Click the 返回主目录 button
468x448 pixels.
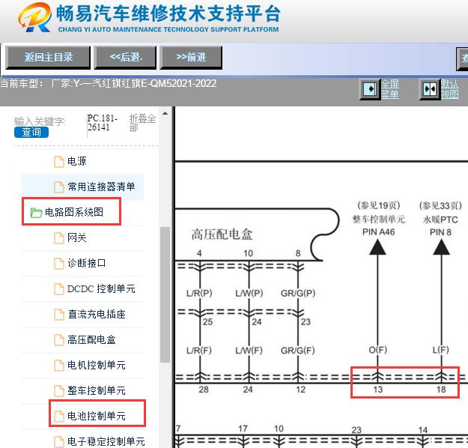48,58
